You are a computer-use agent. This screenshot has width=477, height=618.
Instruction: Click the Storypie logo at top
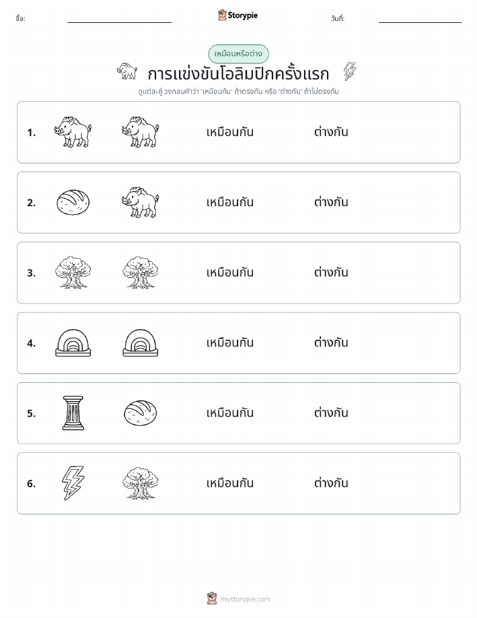coord(237,16)
